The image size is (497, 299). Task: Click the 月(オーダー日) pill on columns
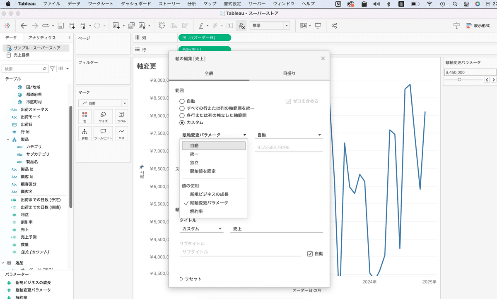tap(205, 38)
